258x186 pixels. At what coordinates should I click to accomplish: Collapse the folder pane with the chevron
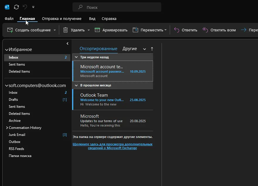click(67, 44)
